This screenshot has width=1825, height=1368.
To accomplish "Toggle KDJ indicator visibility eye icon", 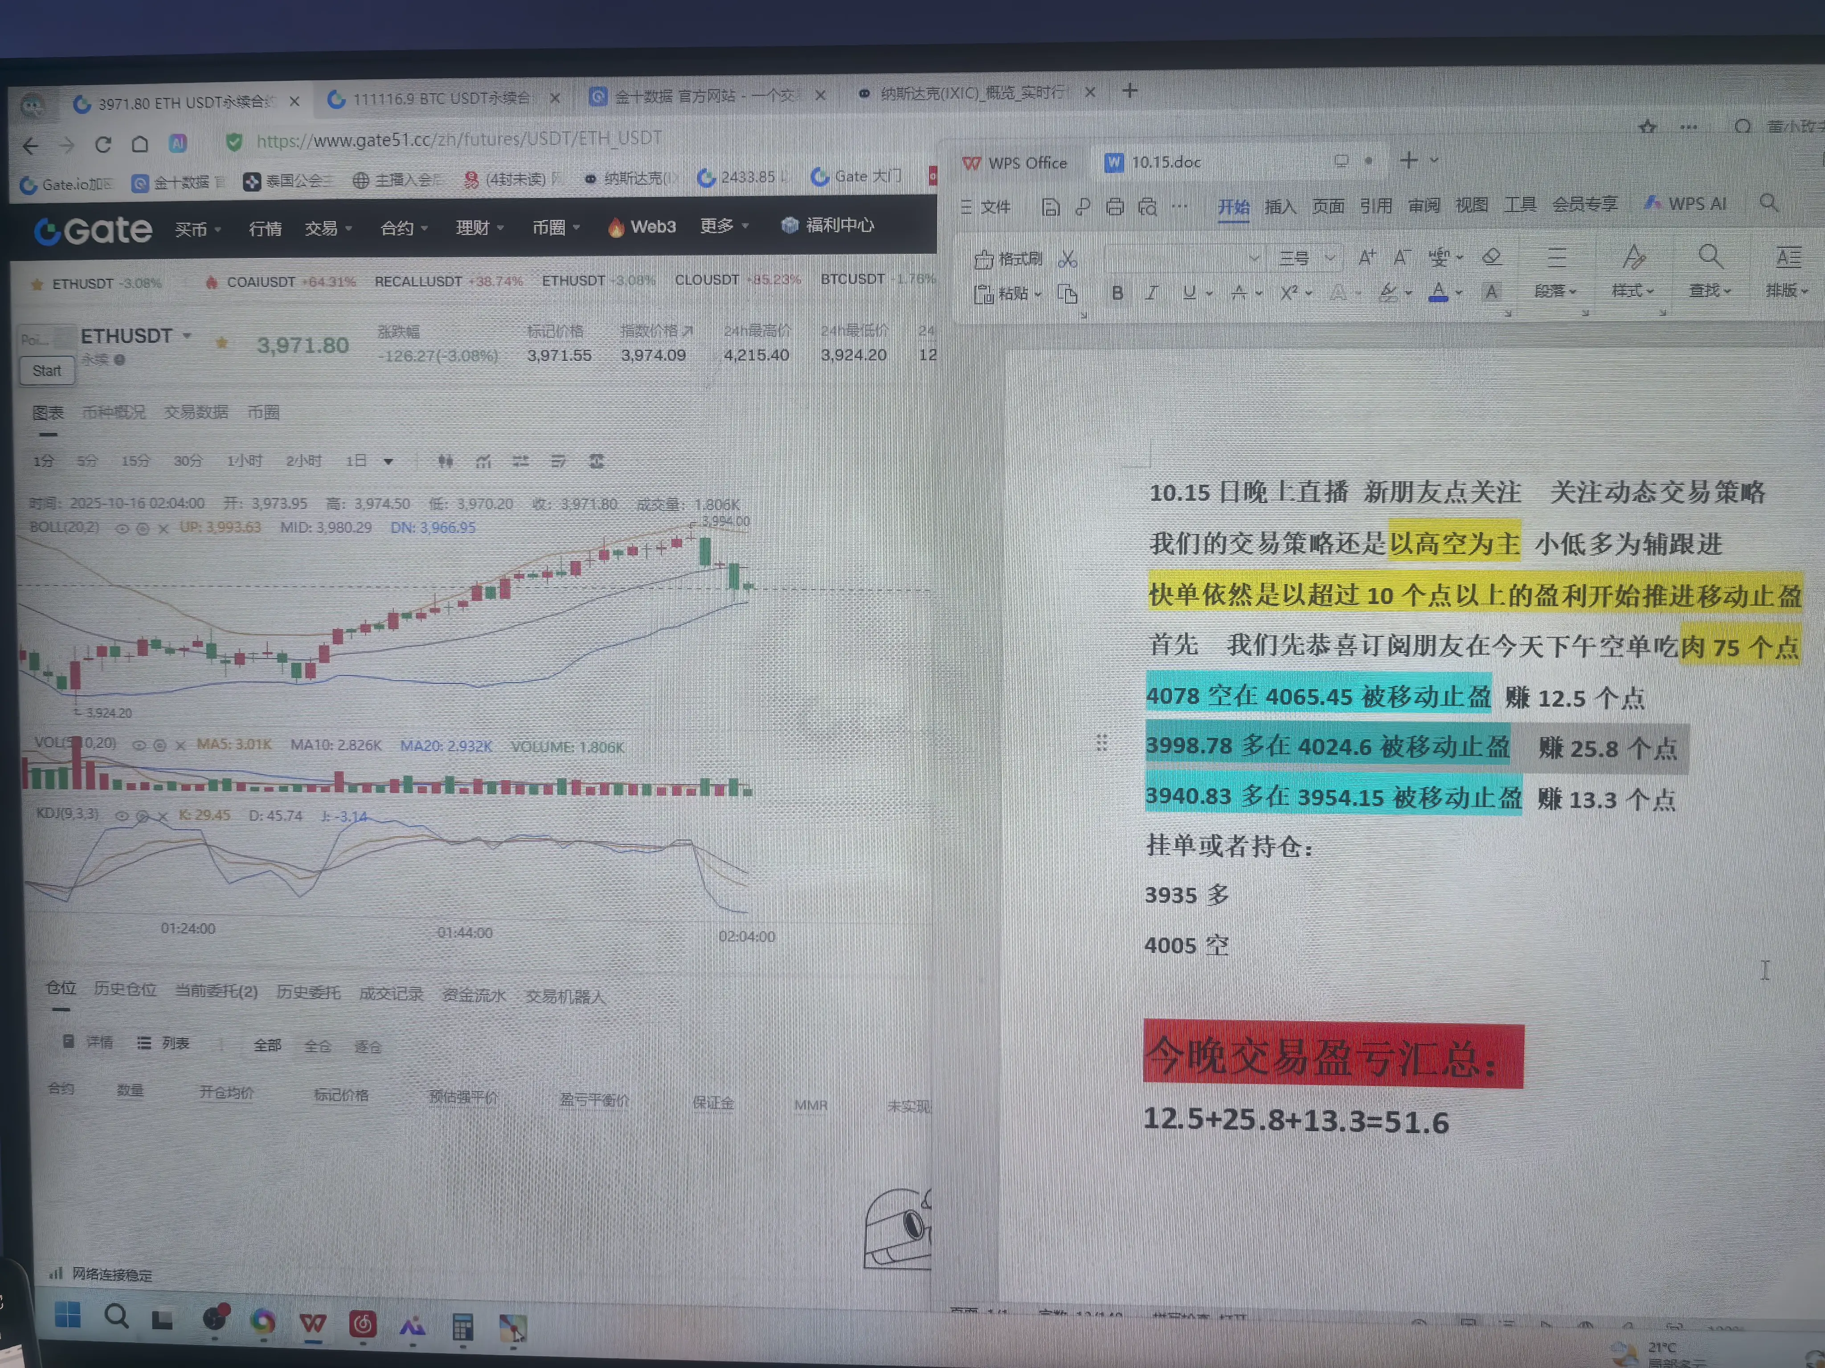I will click(x=122, y=815).
